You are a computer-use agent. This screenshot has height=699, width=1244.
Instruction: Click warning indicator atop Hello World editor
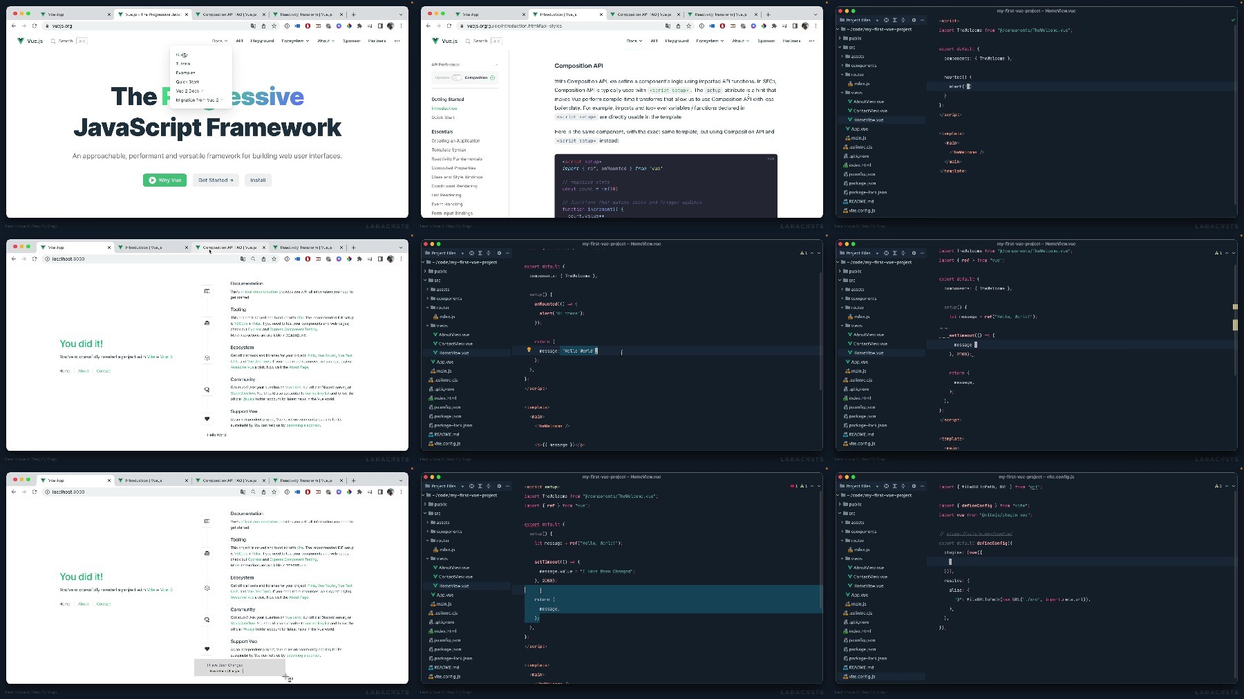804,253
